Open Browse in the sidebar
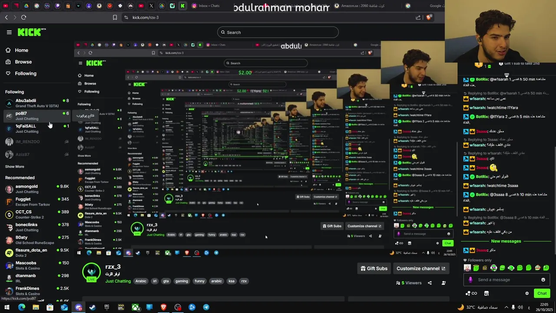The height and width of the screenshot is (313, 556). (x=19, y=62)
